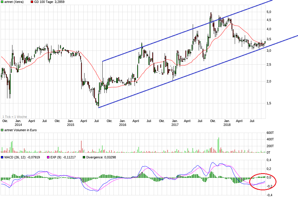Viewport: 298px width, 198px height.
Task: Click the "artnet Volumen in Euro" label
Action: pos(20,130)
